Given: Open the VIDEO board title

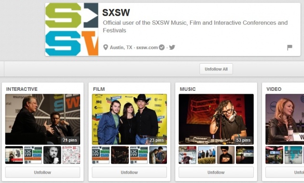Looking at the screenshot, I should (274, 89).
